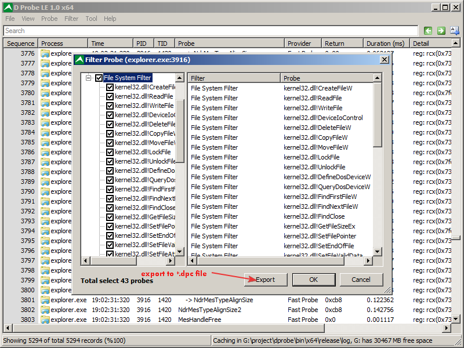
Task: Click MesHandleFree probe cell
Action: click(x=200, y=320)
